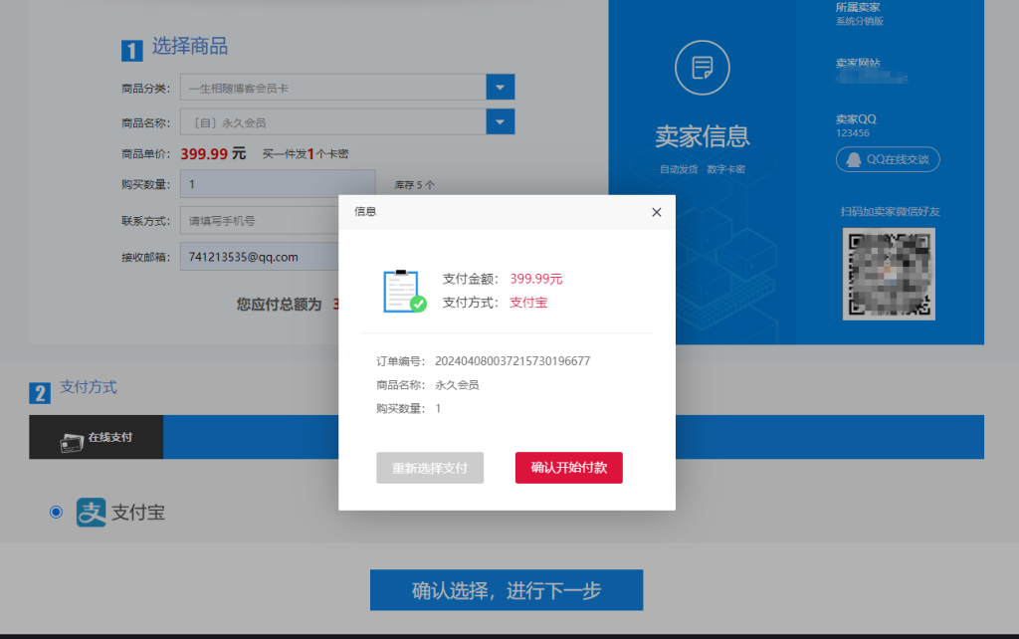
Task: Click the 数字卡密 label text
Action: click(727, 168)
